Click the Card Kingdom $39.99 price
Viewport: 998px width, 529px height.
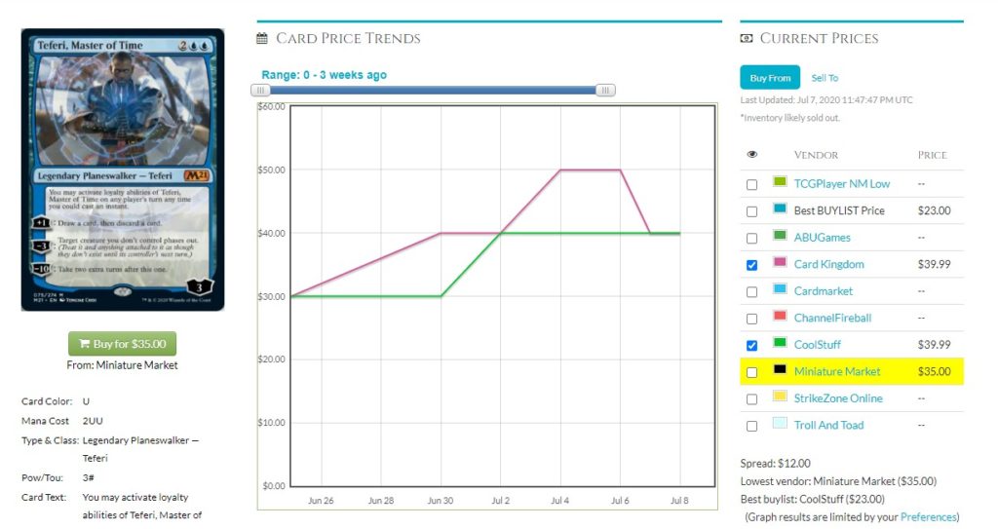pyautogui.click(x=934, y=264)
